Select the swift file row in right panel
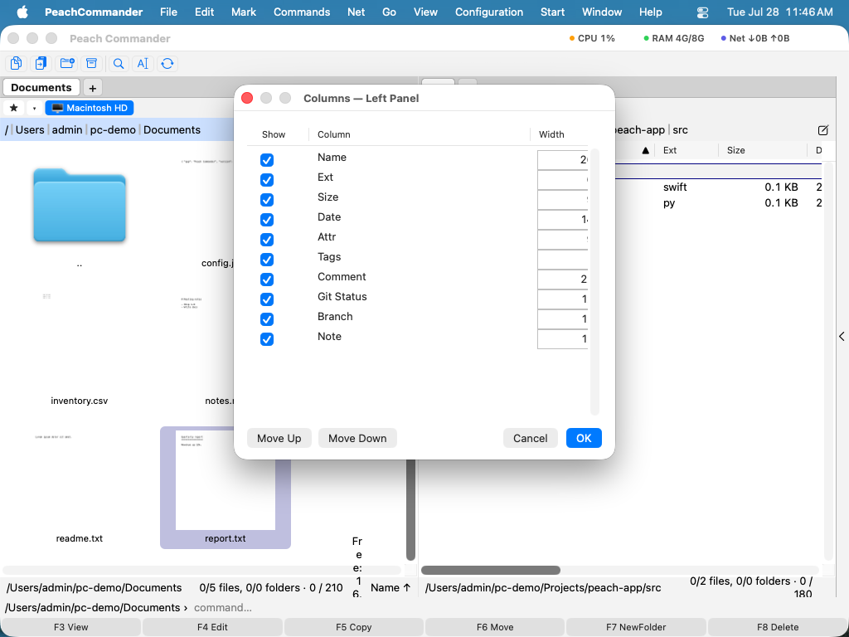The width and height of the screenshot is (849, 637). point(719,187)
